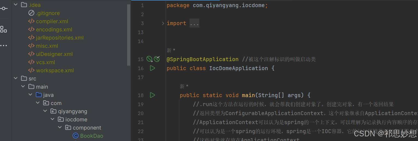Screen dimensions: 418x141
Task: Collapse the qiyangyang package
Action: [45, 111]
